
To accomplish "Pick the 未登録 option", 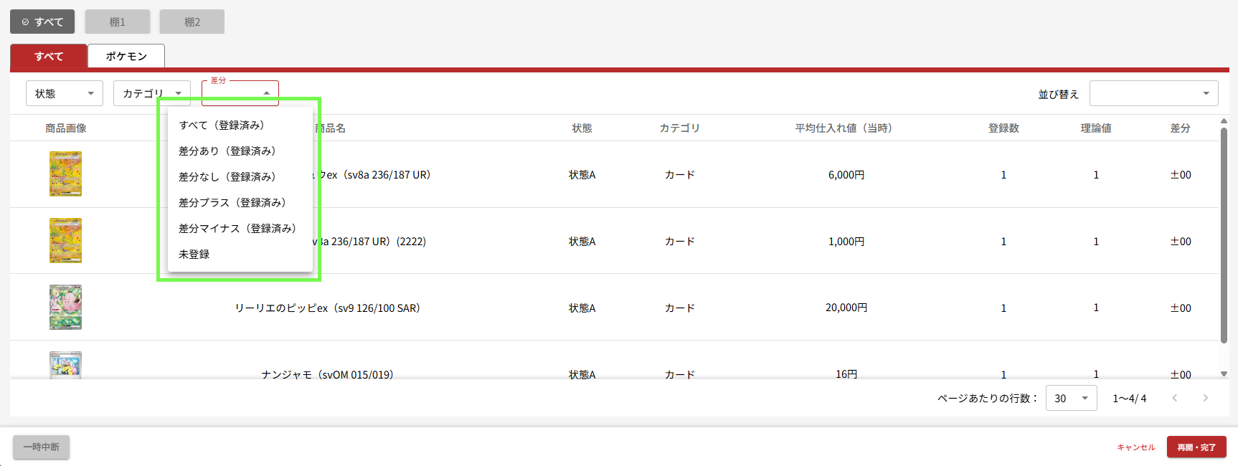I will pyautogui.click(x=194, y=254).
